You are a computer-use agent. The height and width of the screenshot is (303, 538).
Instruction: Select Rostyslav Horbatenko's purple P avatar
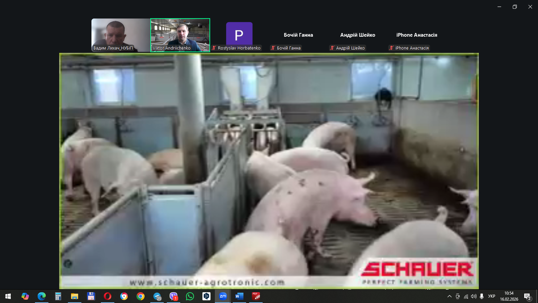coord(239,34)
